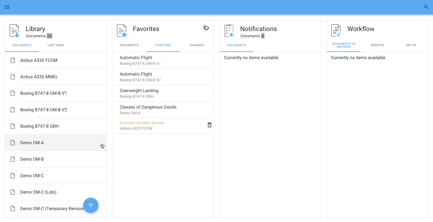Viewport: 433px width, 222px height.
Task: Open Boeing B747-8 OM-B V1 document
Action: [x=56, y=93]
